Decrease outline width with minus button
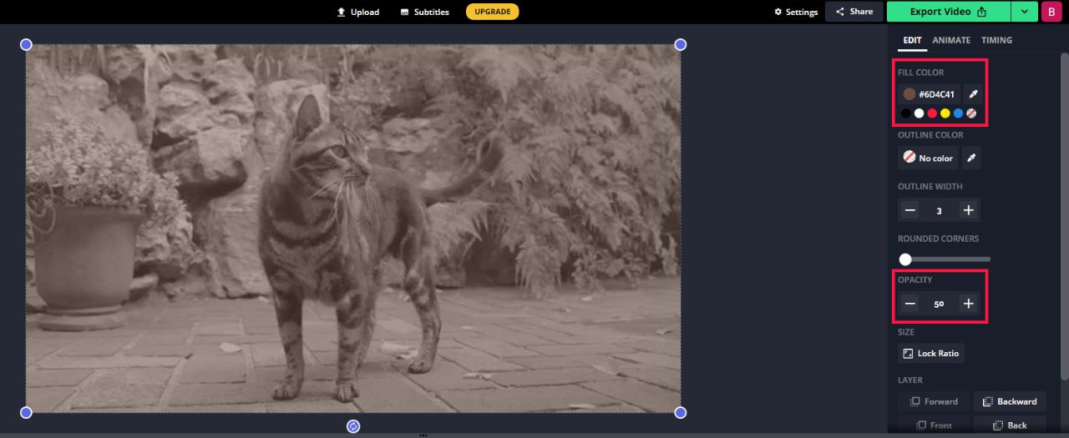This screenshot has width=1069, height=438. coord(910,210)
